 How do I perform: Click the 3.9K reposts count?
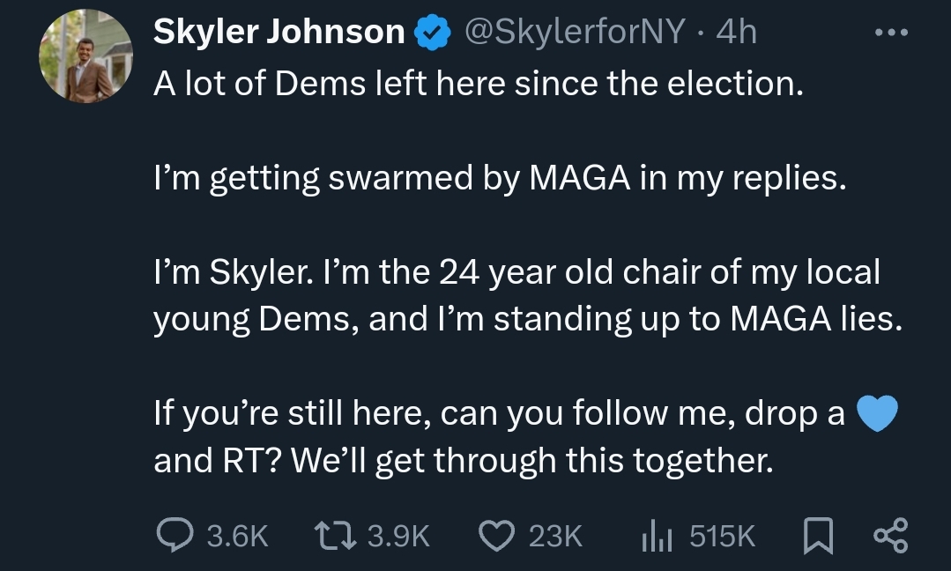tap(399, 536)
